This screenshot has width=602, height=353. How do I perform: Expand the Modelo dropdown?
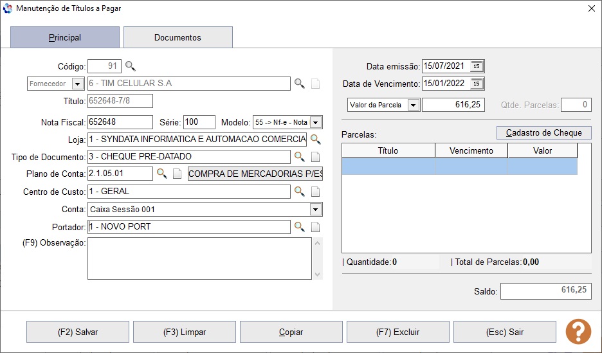pyautogui.click(x=316, y=122)
